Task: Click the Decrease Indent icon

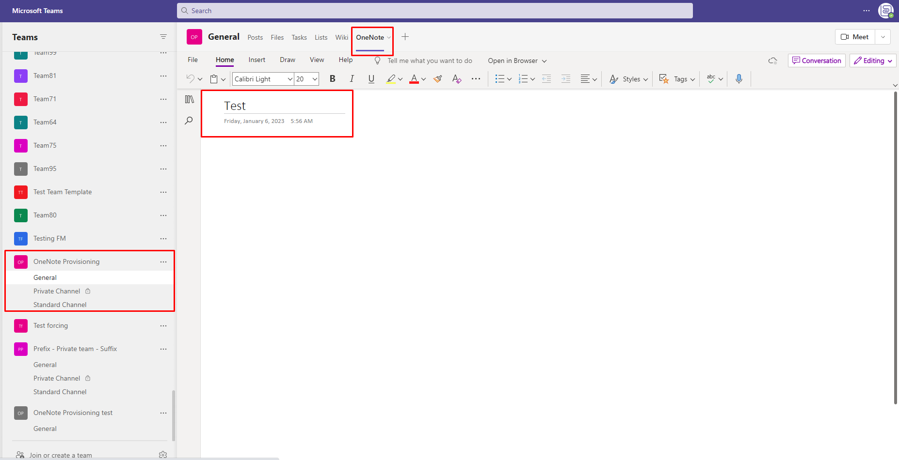Action: [x=546, y=79]
